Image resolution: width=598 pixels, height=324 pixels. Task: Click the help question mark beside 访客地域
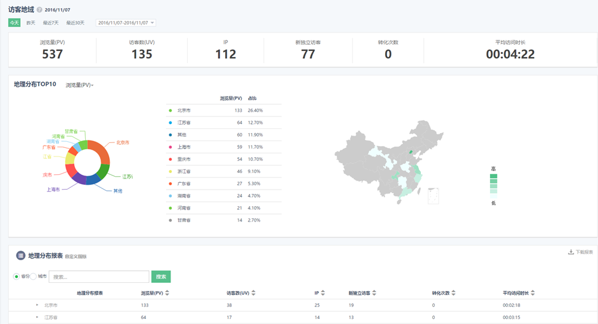[x=40, y=10]
